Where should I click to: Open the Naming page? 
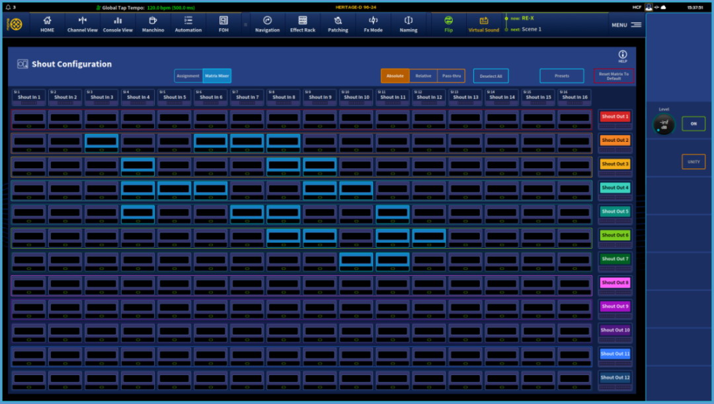point(409,24)
